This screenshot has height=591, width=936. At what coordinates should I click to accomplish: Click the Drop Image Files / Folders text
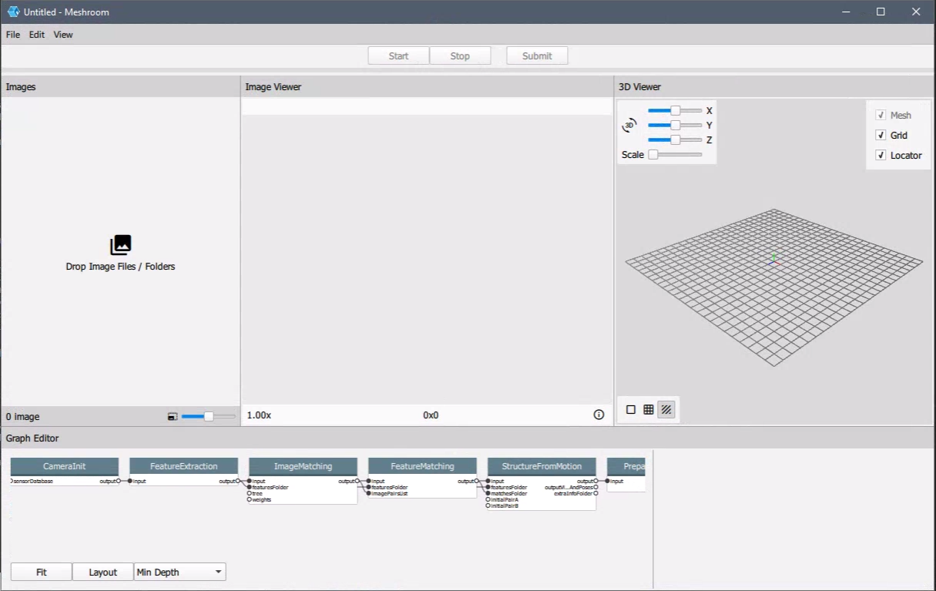120,267
